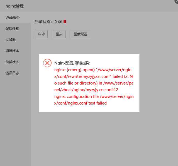This screenshot has width=178, height=166.
Task: Click the 启动 button
Action: coord(41,34)
